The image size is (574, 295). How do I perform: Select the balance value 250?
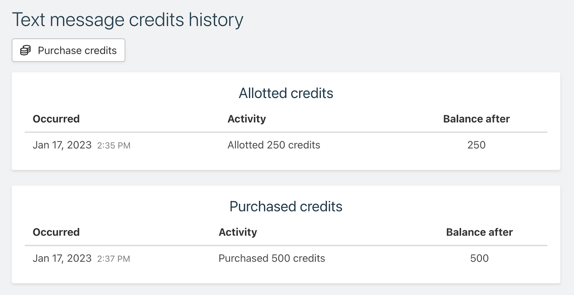[476, 145]
